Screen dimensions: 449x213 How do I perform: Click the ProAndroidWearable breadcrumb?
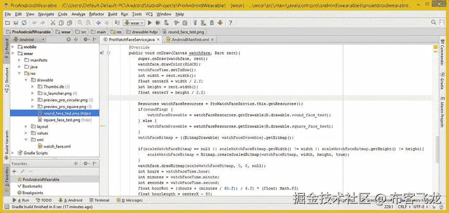pos(29,32)
